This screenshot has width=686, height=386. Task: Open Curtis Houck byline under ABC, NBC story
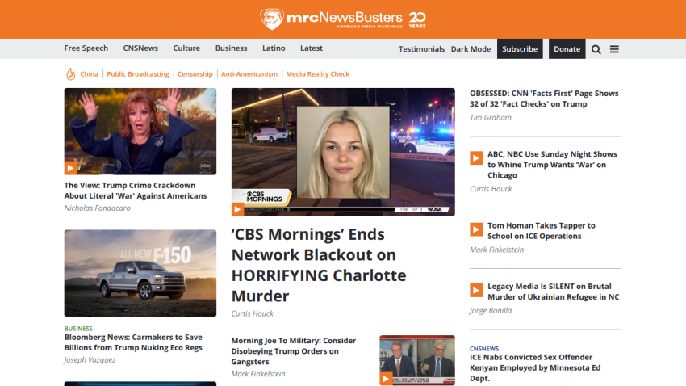coord(491,189)
